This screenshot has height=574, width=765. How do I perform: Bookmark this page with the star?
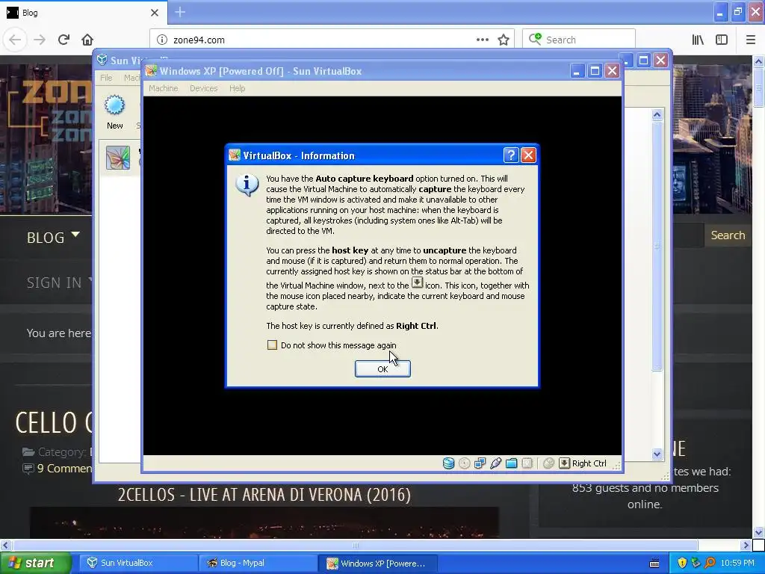504,40
